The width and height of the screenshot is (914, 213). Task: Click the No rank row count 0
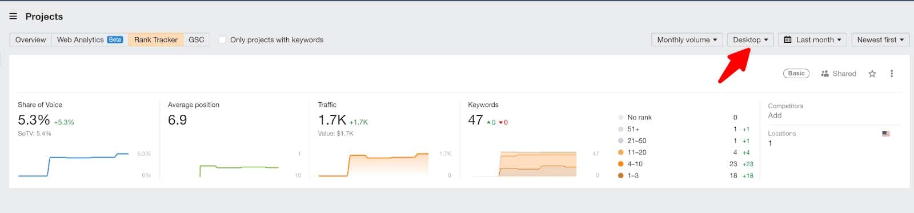735,118
